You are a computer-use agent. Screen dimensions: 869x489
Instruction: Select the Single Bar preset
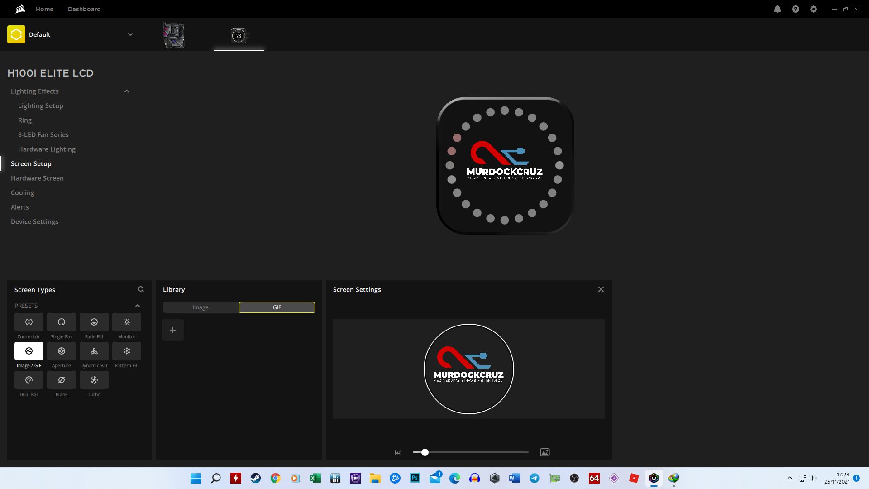(62, 322)
